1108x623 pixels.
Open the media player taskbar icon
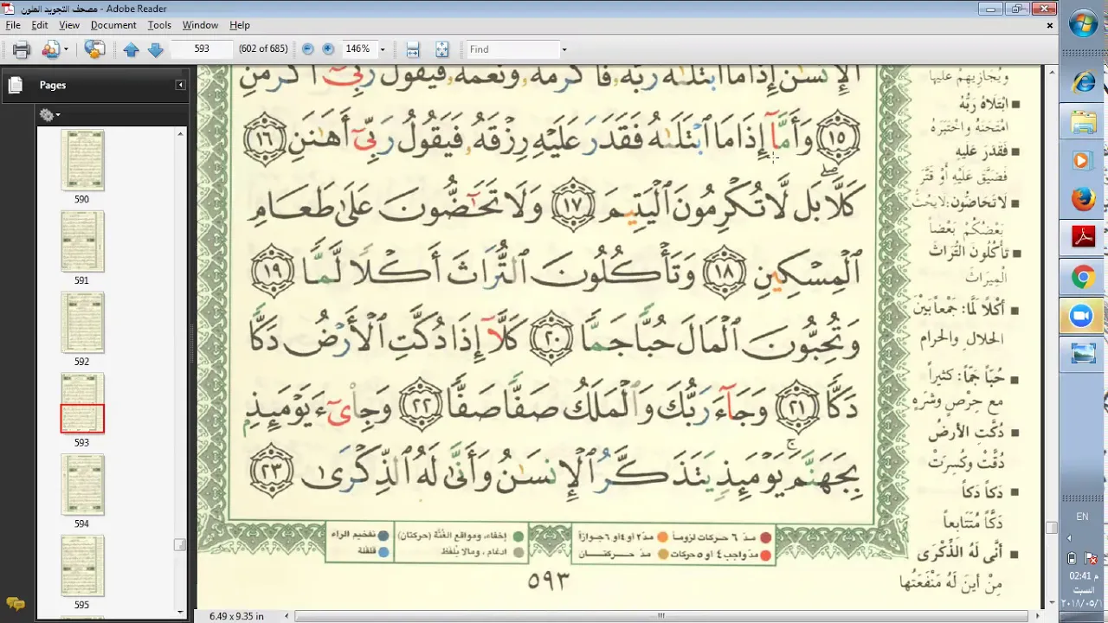click(1083, 161)
